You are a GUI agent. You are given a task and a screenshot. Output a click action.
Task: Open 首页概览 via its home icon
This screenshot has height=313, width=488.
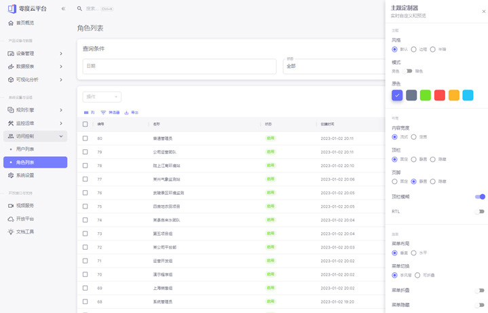[x=11, y=23]
